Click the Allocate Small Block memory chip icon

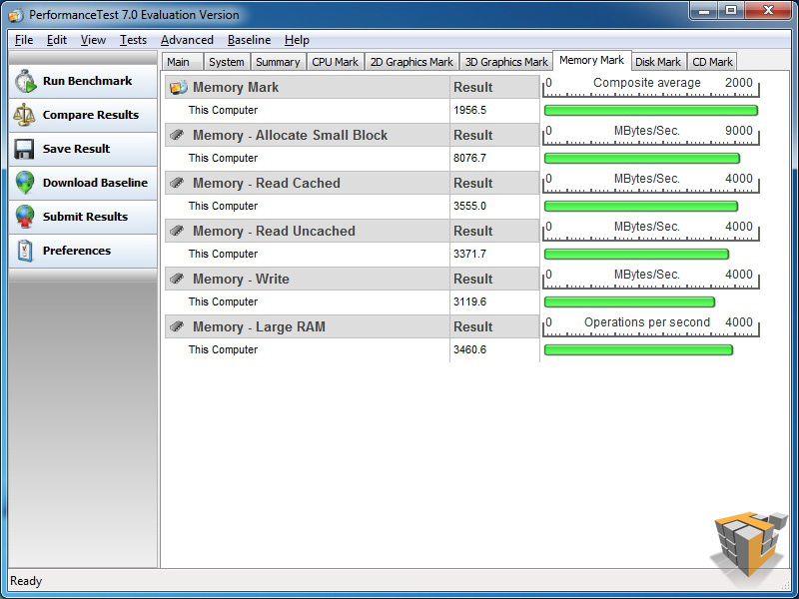177,135
